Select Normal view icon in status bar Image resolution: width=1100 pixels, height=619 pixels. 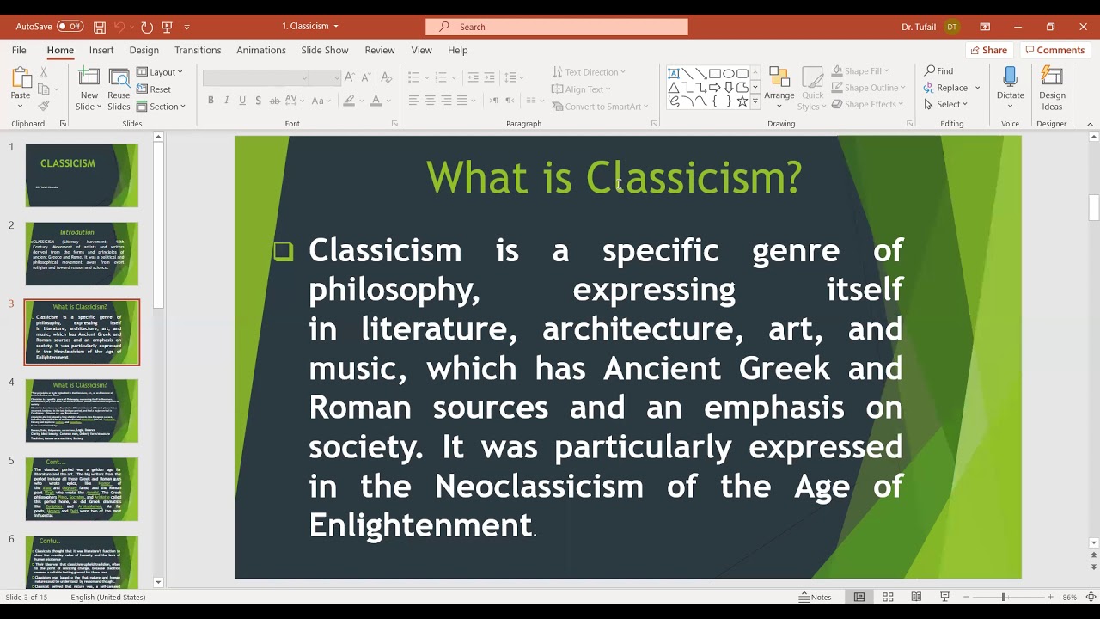[x=859, y=597]
